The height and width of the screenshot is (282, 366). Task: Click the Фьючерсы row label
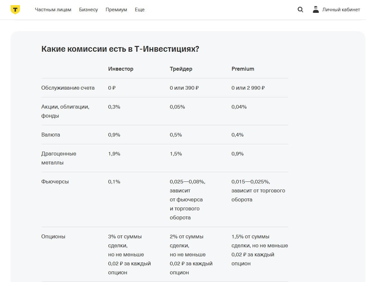click(55, 181)
